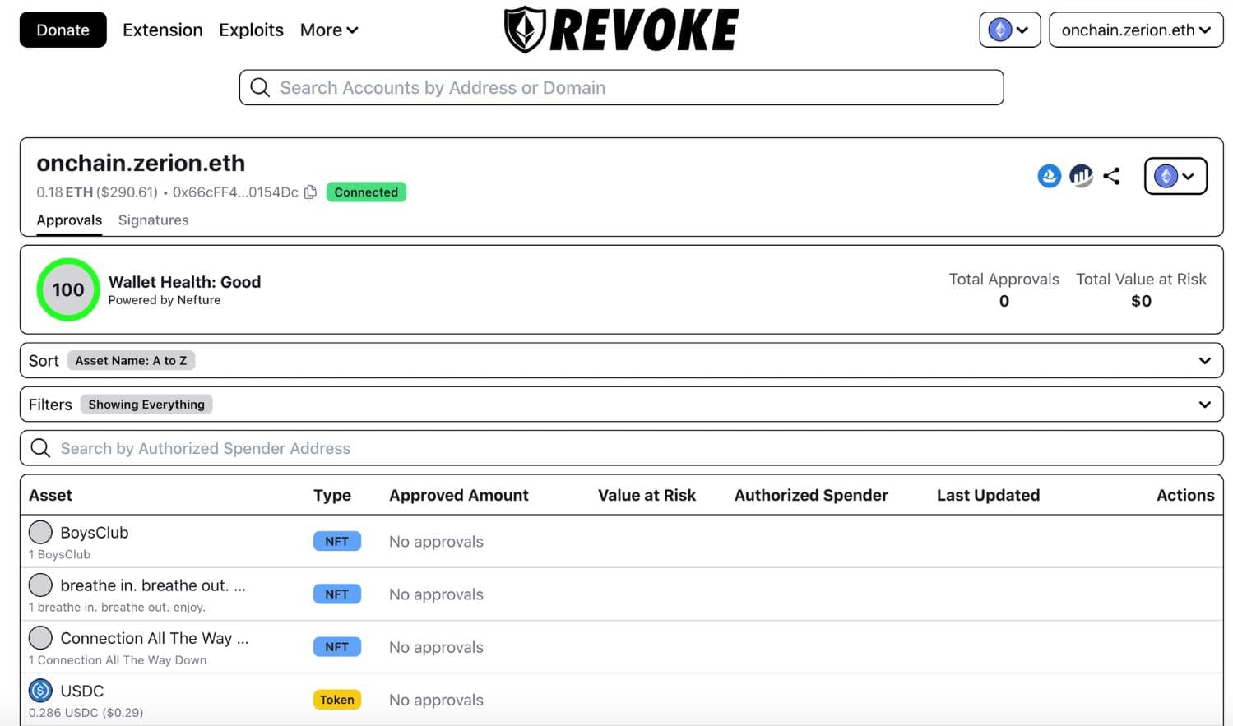Click the Value at Risk column header
This screenshot has width=1233, height=726.
click(x=647, y=495)
